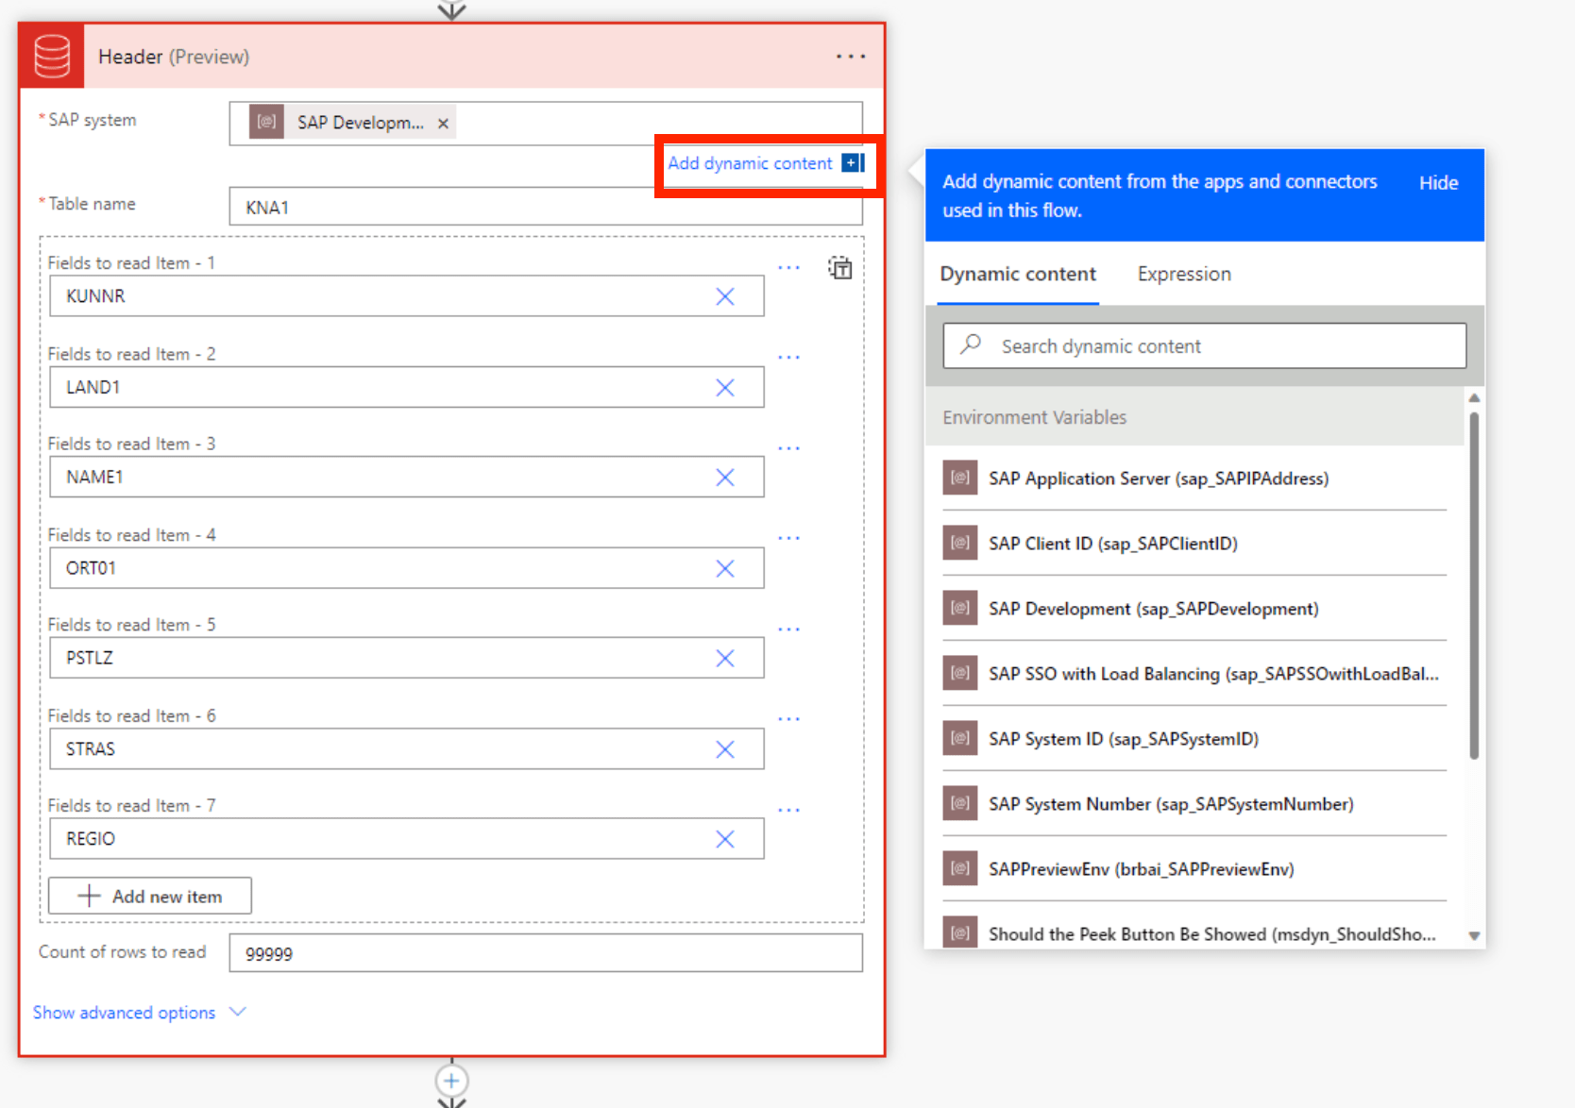Click the plus icon below the Header card
The image size is (1575, 1108).
pyautogui.click(x=451, y=1081)
